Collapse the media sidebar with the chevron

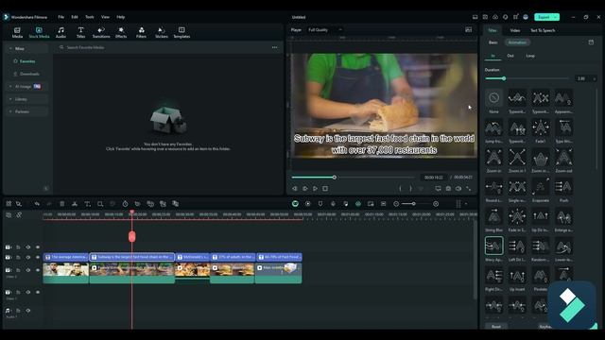pos(46,189)
